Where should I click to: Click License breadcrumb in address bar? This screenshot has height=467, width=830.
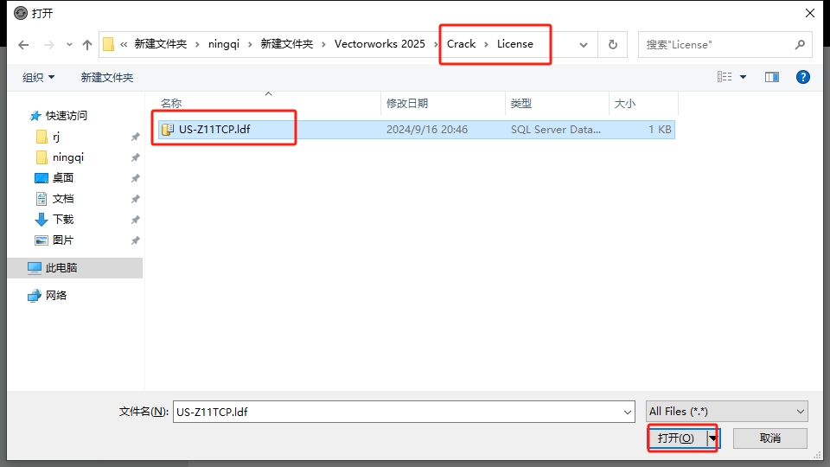[x=515, y=44]
